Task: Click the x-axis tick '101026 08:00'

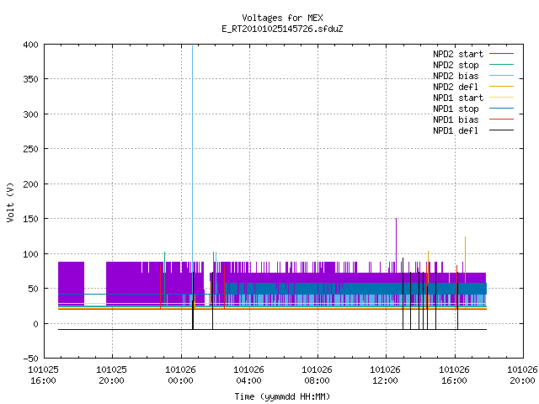Action: tap(317, 375)
